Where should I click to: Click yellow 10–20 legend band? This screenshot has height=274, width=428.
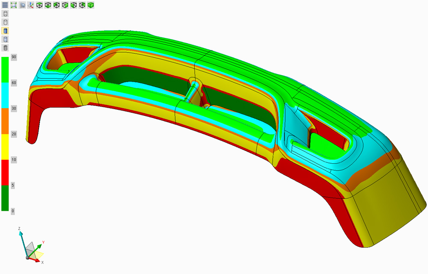(x=5, y=147)
